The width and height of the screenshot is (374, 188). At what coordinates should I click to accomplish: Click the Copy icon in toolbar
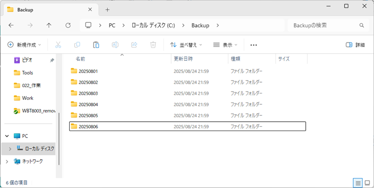(x=77, y=45)
